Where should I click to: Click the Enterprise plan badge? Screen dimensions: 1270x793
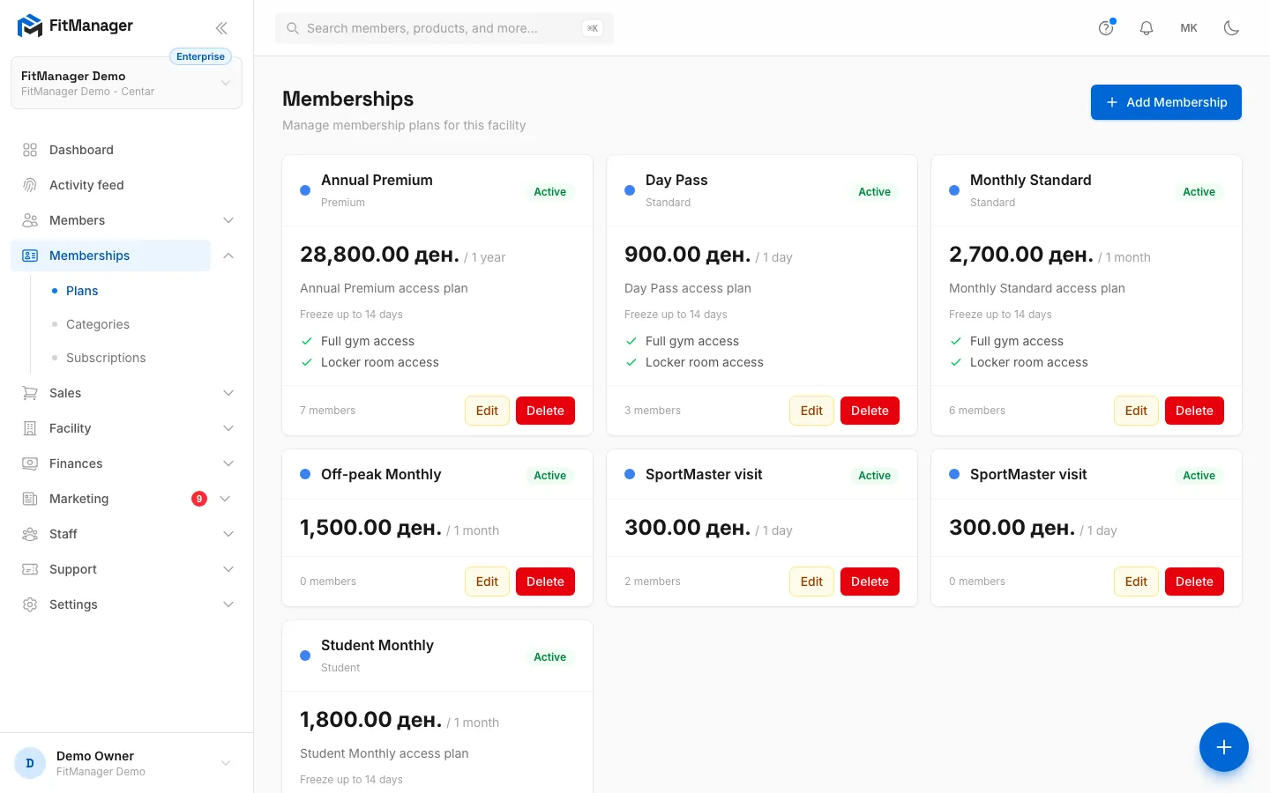[200, 56]
